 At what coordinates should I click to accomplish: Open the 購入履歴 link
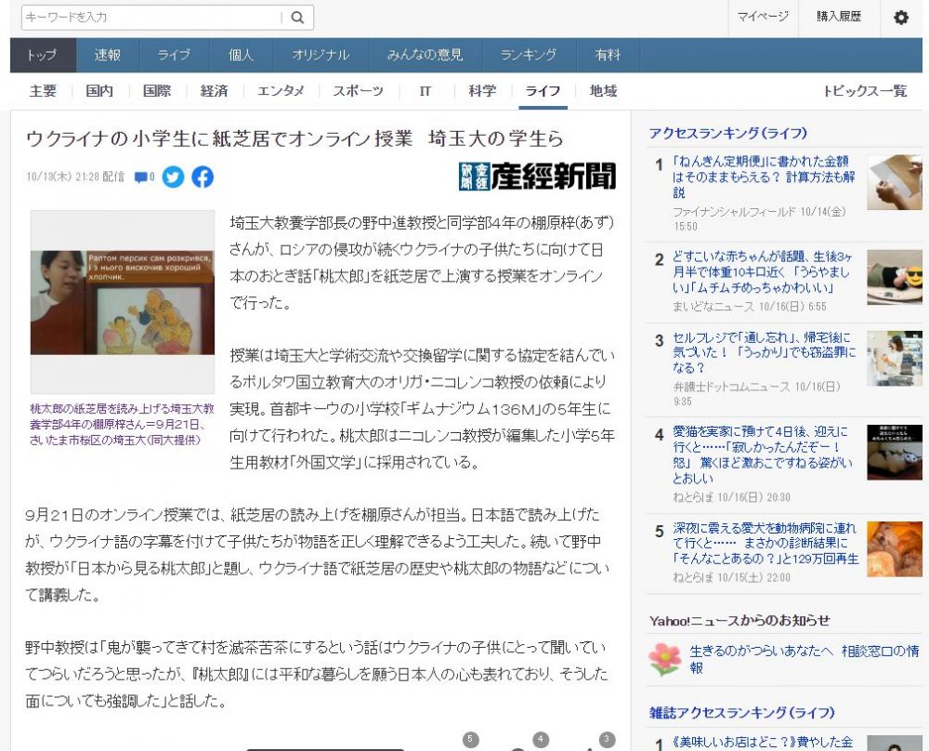coord(838,17)
